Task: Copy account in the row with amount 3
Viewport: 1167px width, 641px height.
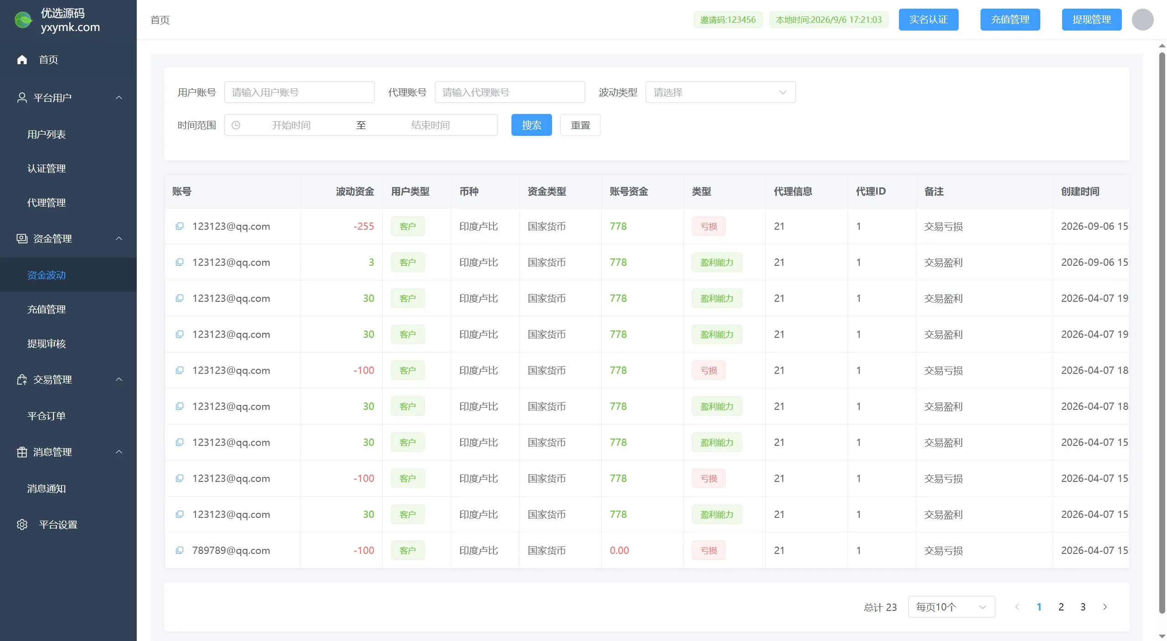Action: tap(180, 262)
